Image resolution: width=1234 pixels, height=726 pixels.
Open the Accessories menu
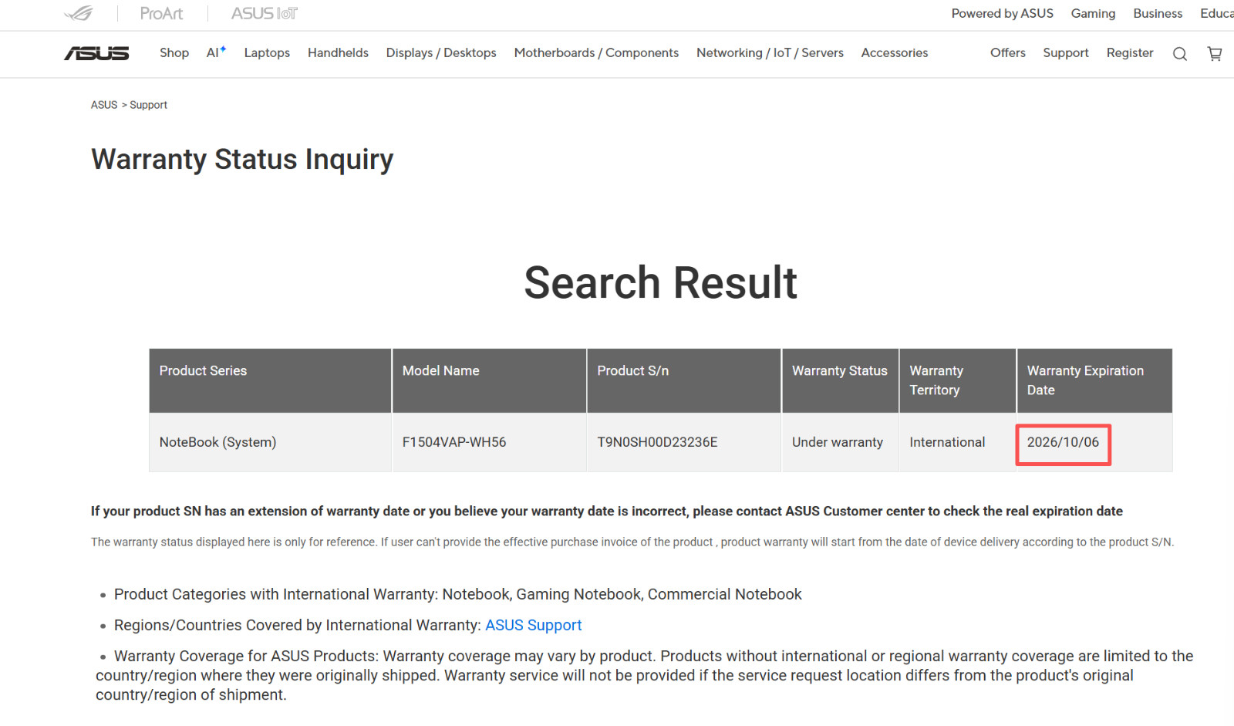tap(895, 52)
